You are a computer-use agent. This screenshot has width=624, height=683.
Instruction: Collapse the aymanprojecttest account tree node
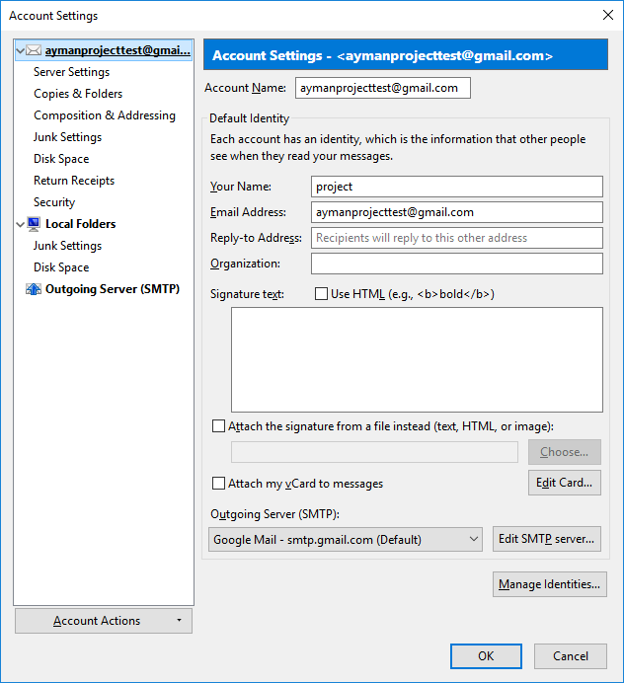click(20, 51)
